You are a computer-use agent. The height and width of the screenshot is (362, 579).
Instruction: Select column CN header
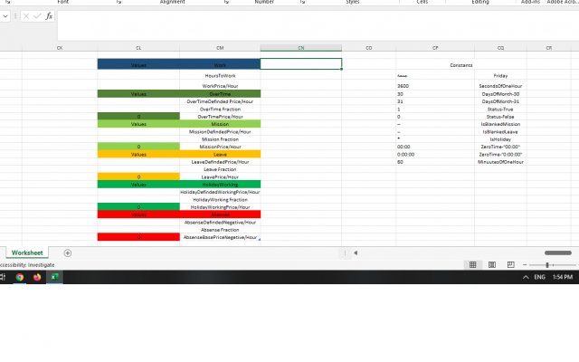[x=300, y=47]
